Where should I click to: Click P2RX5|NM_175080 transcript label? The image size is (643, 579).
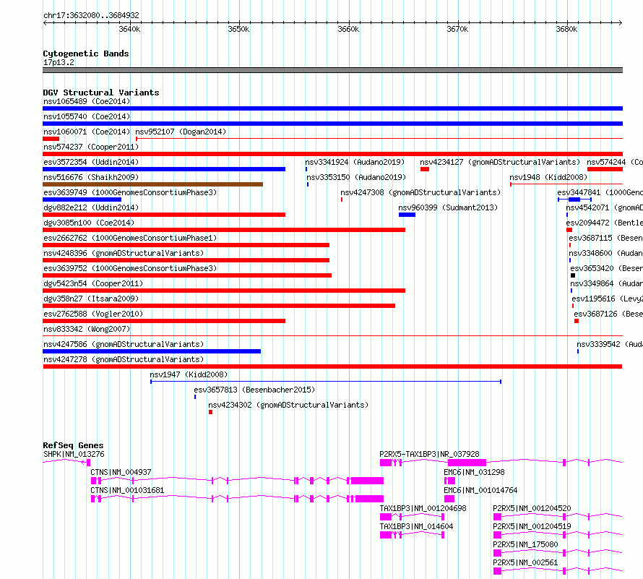525,544
